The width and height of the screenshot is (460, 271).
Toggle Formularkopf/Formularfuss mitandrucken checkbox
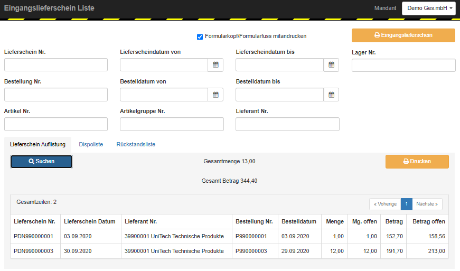click(200, 36)
